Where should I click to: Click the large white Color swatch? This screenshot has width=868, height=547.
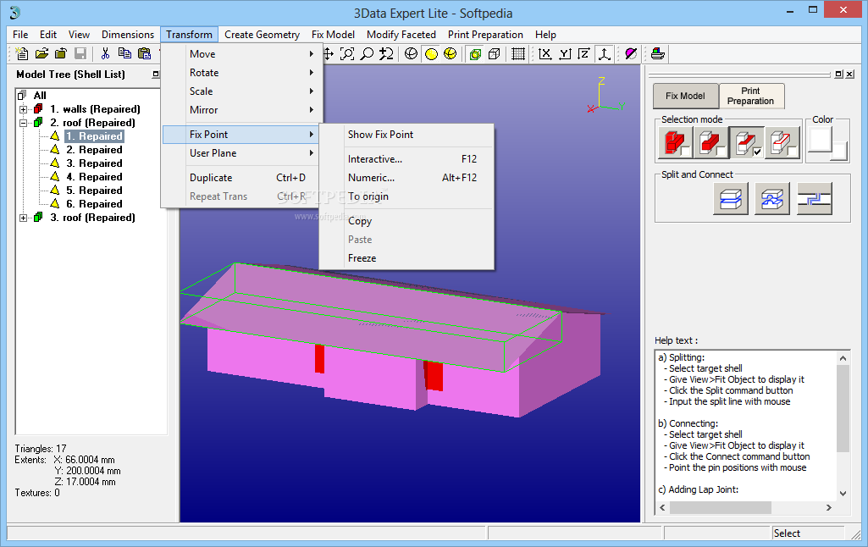(821, 140)
